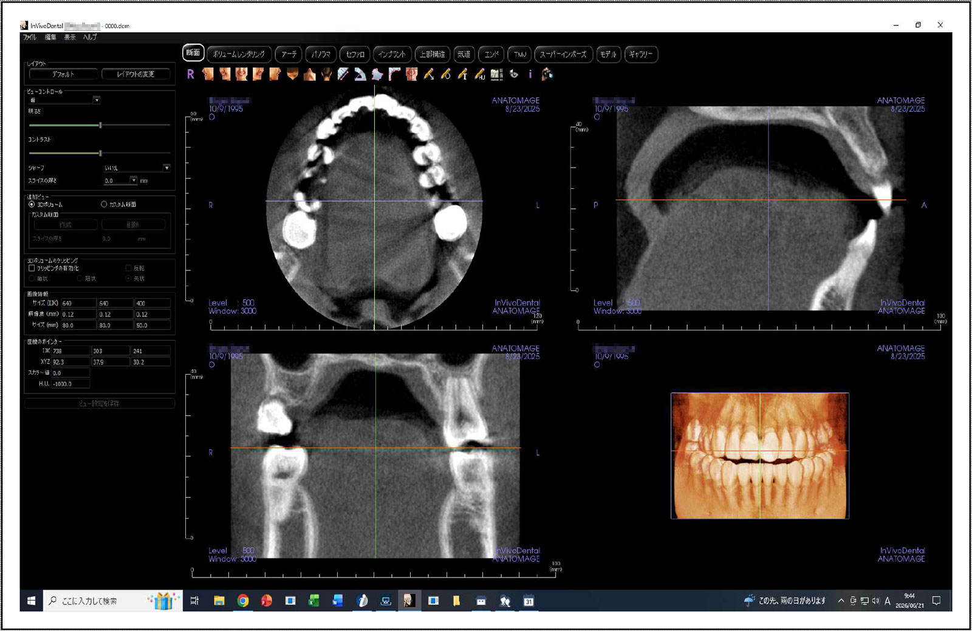
Task: Click the コントラスト slider handle
Action: [x=100, y=153]
